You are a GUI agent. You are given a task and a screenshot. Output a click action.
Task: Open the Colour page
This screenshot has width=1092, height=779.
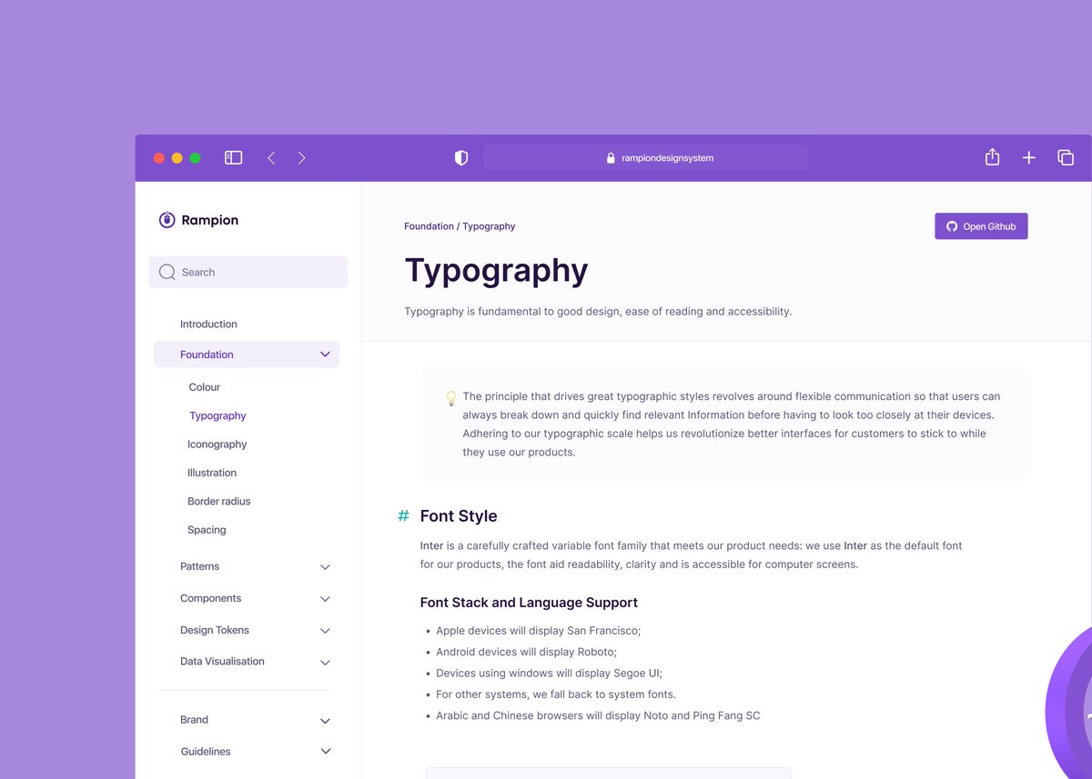205,387
